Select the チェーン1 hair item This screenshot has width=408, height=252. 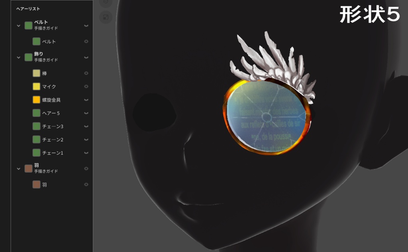(53, 153)
